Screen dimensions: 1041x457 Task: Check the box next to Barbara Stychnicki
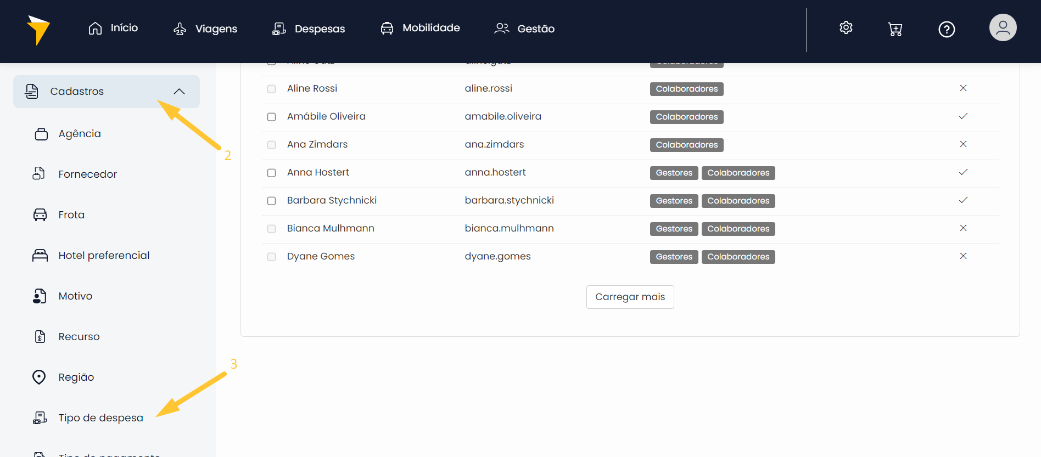(x=271, y=201)
